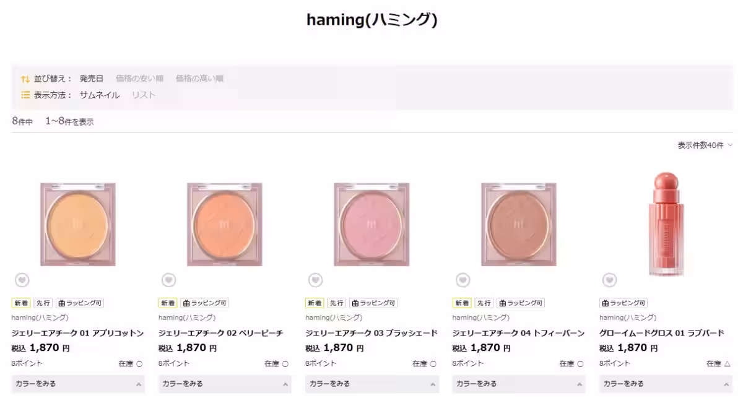Expand カラーをみる for 01 Apricot Cotton cheek

[x=78, y=384]
